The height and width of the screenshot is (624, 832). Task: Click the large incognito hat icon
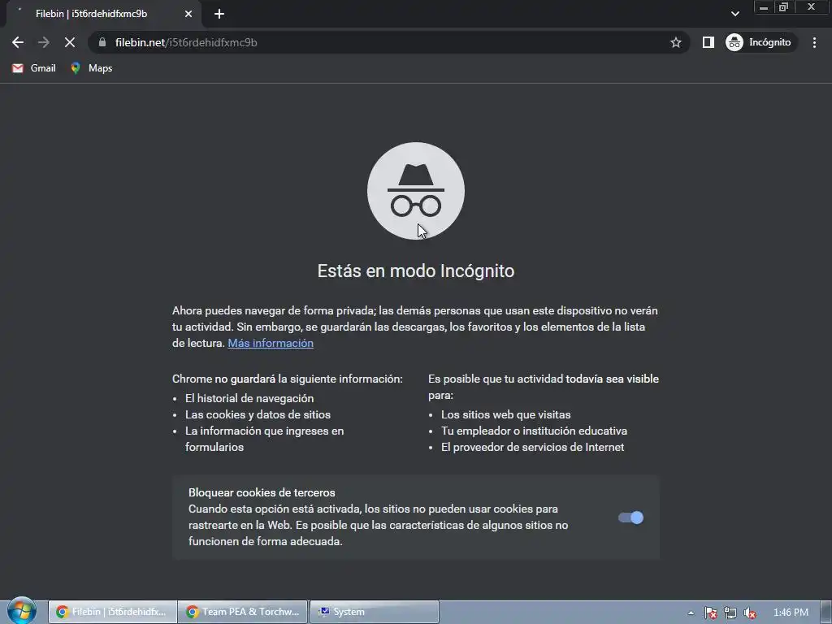[x=415, y=191]
